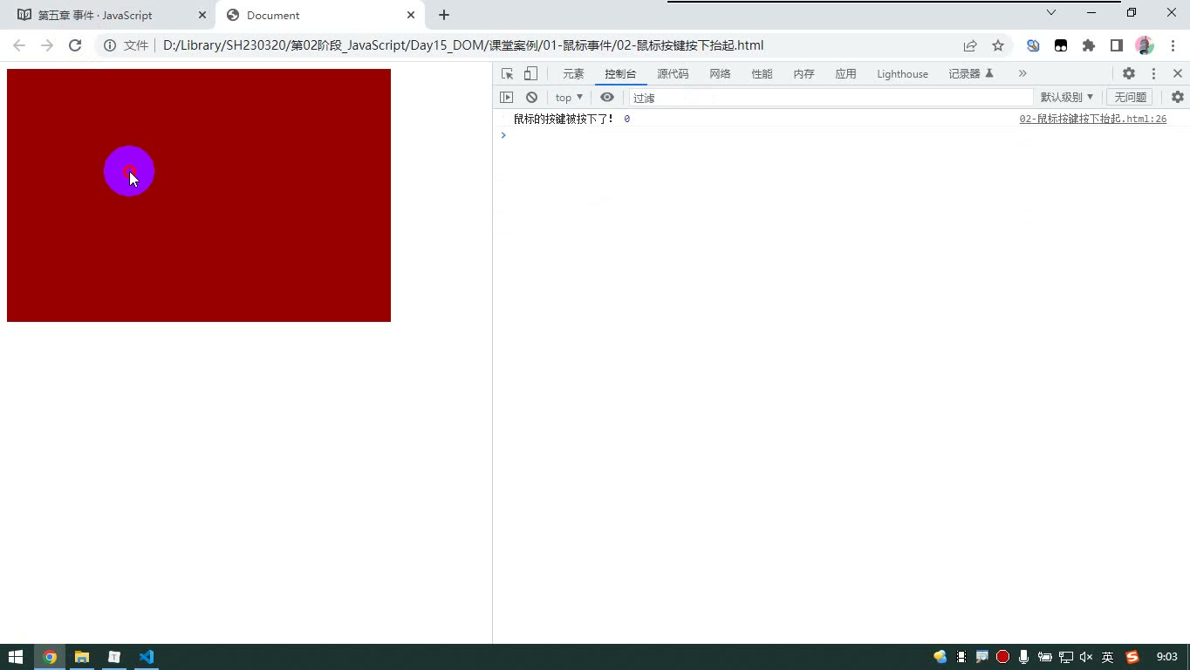Image resolution: width=1190 pixels, height=670 pixels.
Task: Open the extensions puzzle icon
Action: (x=1089, y=45)
